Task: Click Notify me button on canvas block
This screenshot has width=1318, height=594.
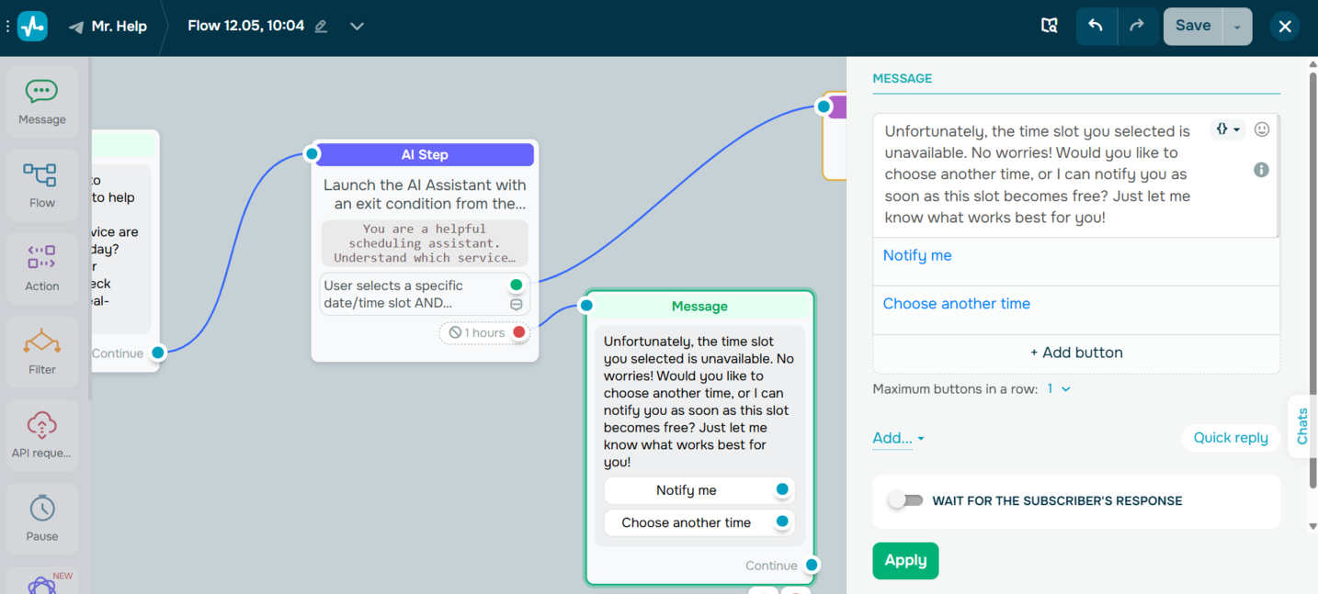Action: pyautogui.click(x=686, y=490)
